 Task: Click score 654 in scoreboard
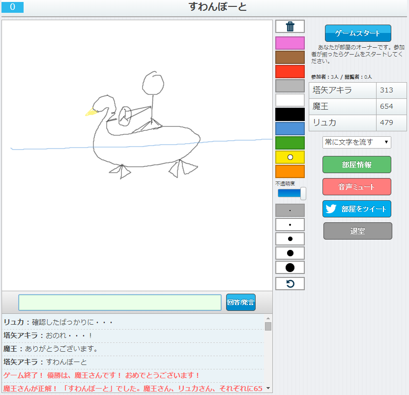[386, 106]
